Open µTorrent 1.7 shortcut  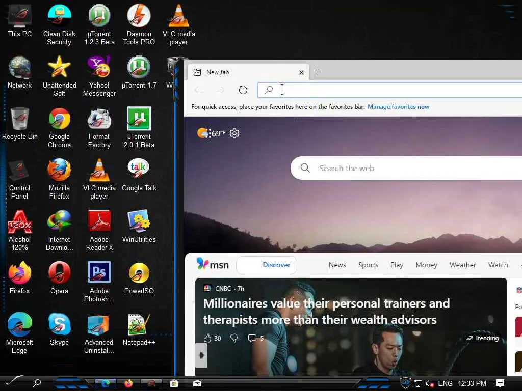click(139, 72)
